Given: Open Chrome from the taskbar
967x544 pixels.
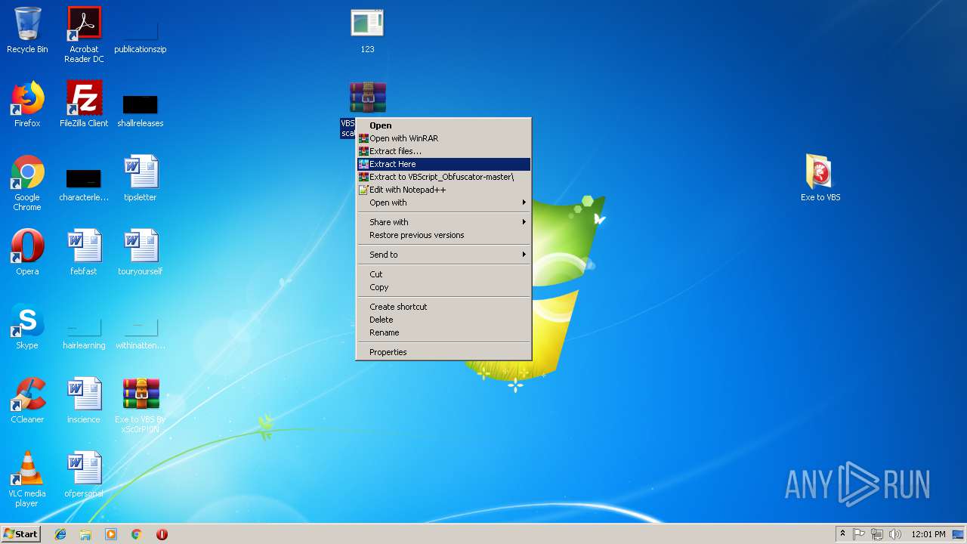Looking at the screenshot, I should pyautogui.click(x=136, y=534).
